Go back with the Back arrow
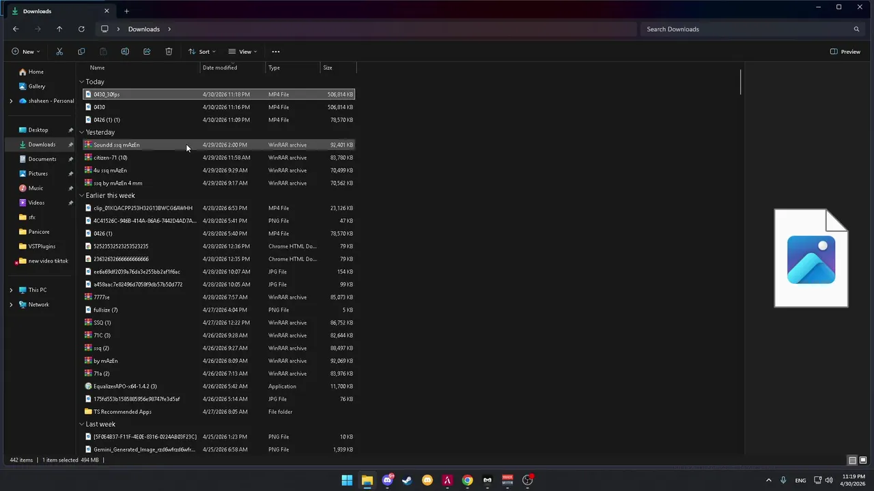 click(16, 29)
